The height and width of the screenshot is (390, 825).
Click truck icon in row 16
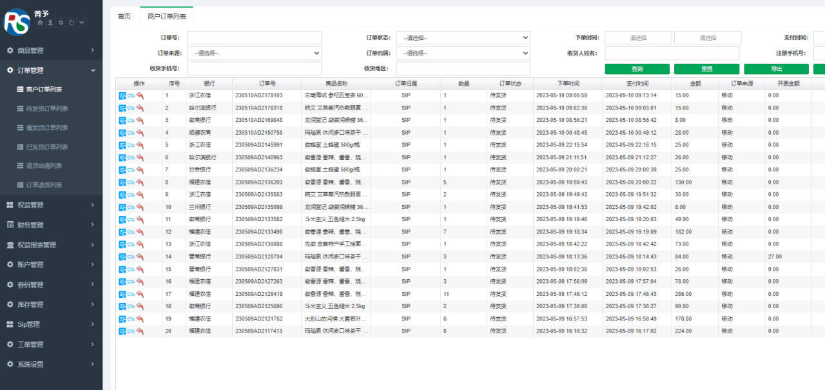pyautogui.click(x=131, y=282)
